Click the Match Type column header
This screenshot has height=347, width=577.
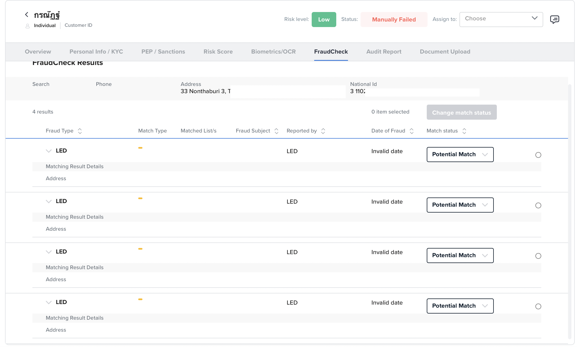[x=152, y=131]
